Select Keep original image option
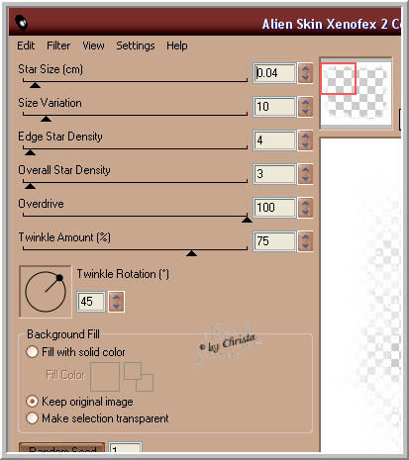 pyautogui.click(x=32, y=402)
